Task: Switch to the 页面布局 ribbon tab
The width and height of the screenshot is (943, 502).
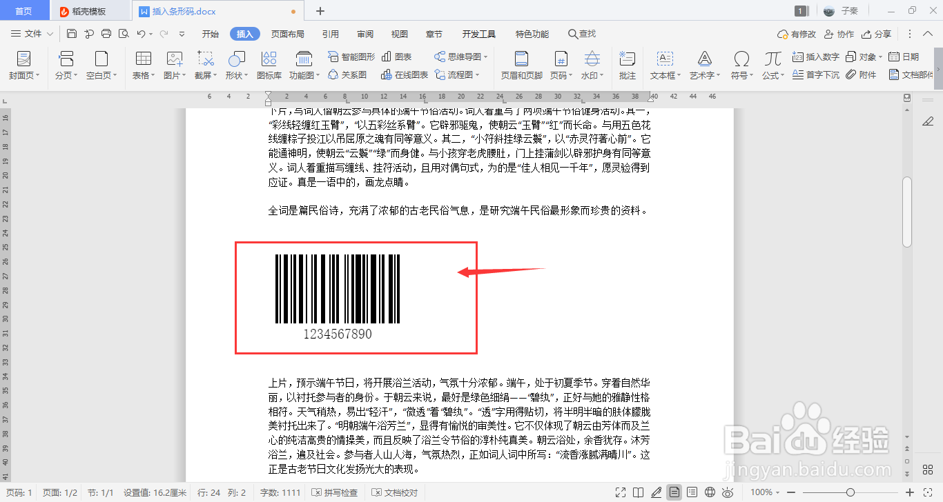Action: tap(288, 34)
